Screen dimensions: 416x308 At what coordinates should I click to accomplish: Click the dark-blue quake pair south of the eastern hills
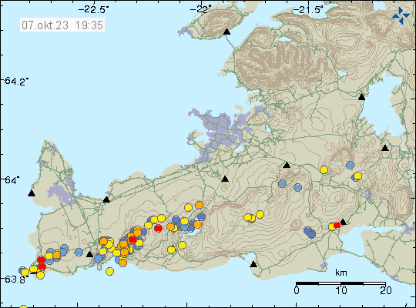[x=310, y=232]
